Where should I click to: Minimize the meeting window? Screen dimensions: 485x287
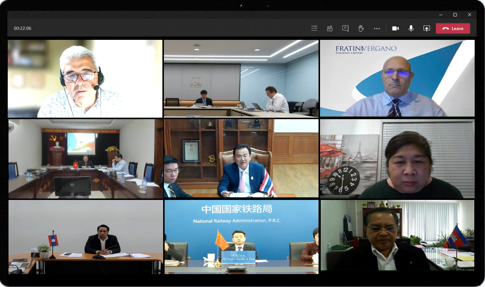(x=440, y=15)
